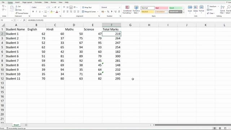231x130 pixels.
Task: Click the Undo arrow icon
Action: pyautogui.click(x=3, y=6)
